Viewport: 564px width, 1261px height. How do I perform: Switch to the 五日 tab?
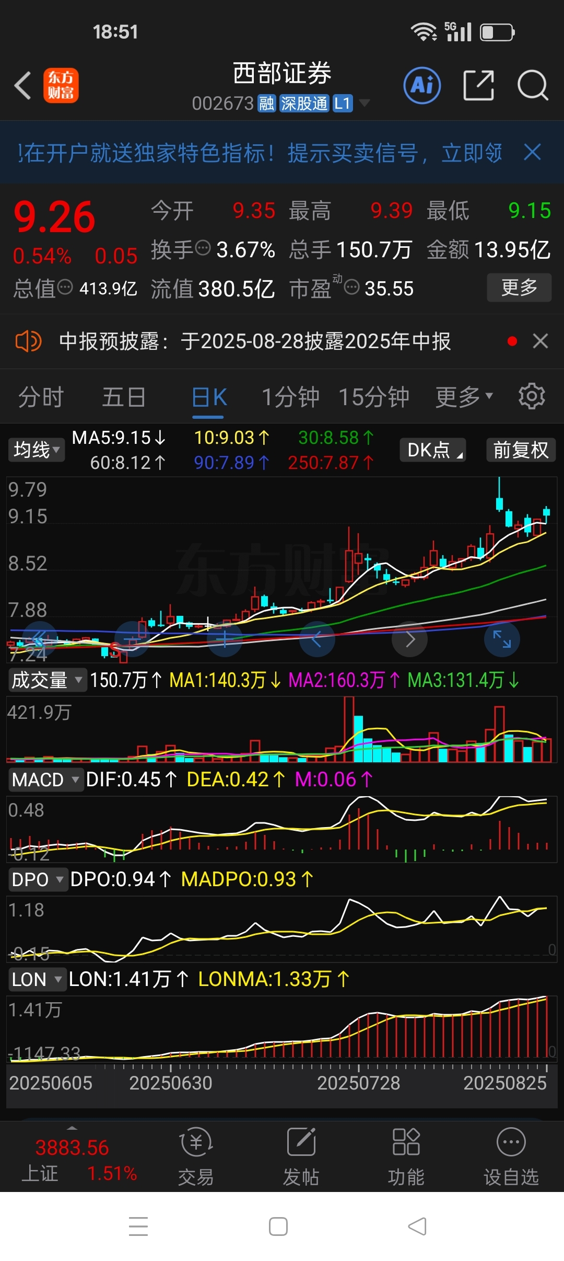[x=123, y=397]
